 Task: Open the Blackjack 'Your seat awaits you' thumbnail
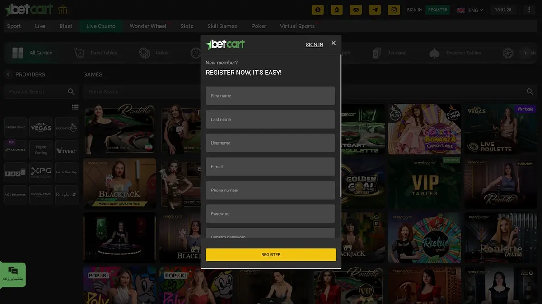(x=120, y=183)
